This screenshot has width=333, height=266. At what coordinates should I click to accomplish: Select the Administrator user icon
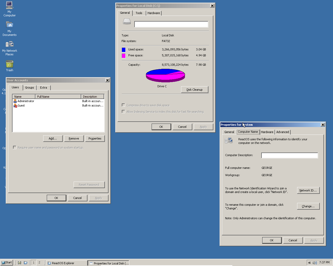coord(15,101)
